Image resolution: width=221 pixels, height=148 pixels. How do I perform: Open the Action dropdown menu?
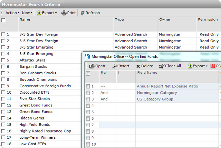pyautogui.click(x=12, y=13)
